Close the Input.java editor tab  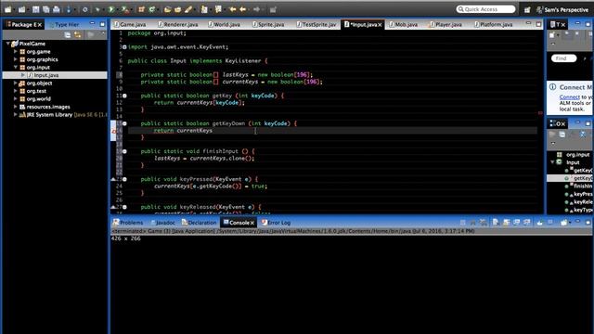point(380,25)
